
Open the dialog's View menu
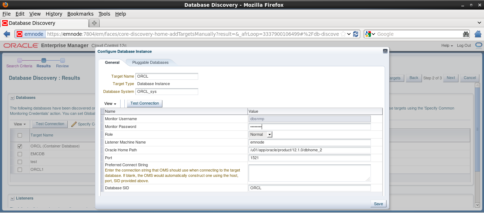(110, 103)
